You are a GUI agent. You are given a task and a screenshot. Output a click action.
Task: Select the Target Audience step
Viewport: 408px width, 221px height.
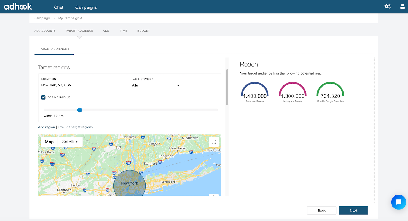(79, 31)
